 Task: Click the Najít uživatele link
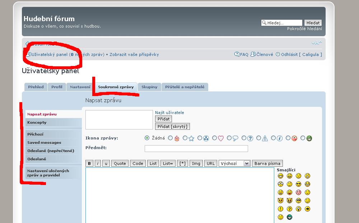(x=169, y=113)
